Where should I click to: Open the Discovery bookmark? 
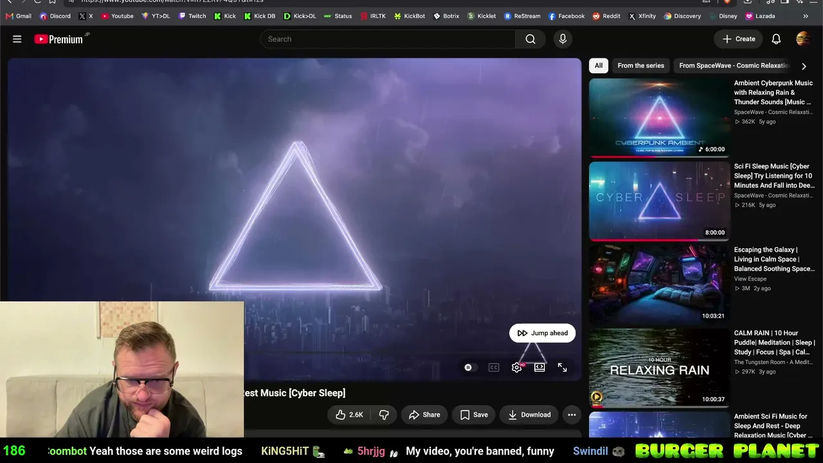pos(682,16)
